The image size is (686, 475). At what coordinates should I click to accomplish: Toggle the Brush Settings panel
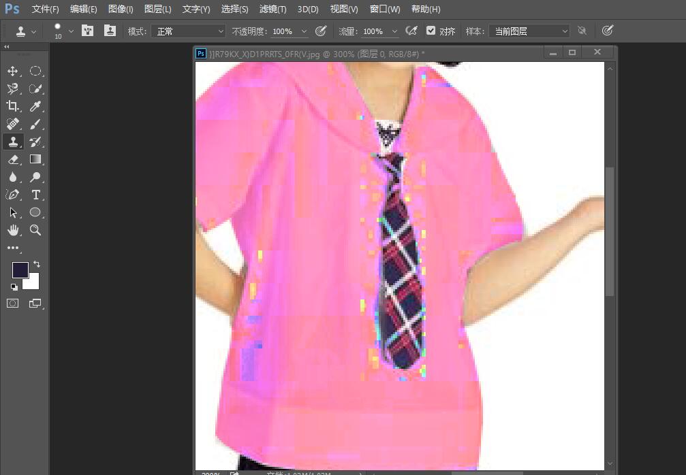[87, 31]
